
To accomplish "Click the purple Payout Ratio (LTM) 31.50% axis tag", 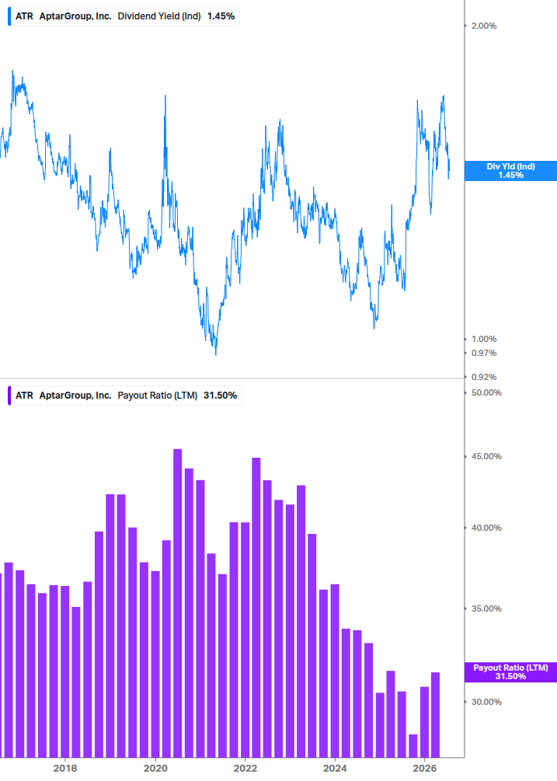I will [x=510, y=672].
